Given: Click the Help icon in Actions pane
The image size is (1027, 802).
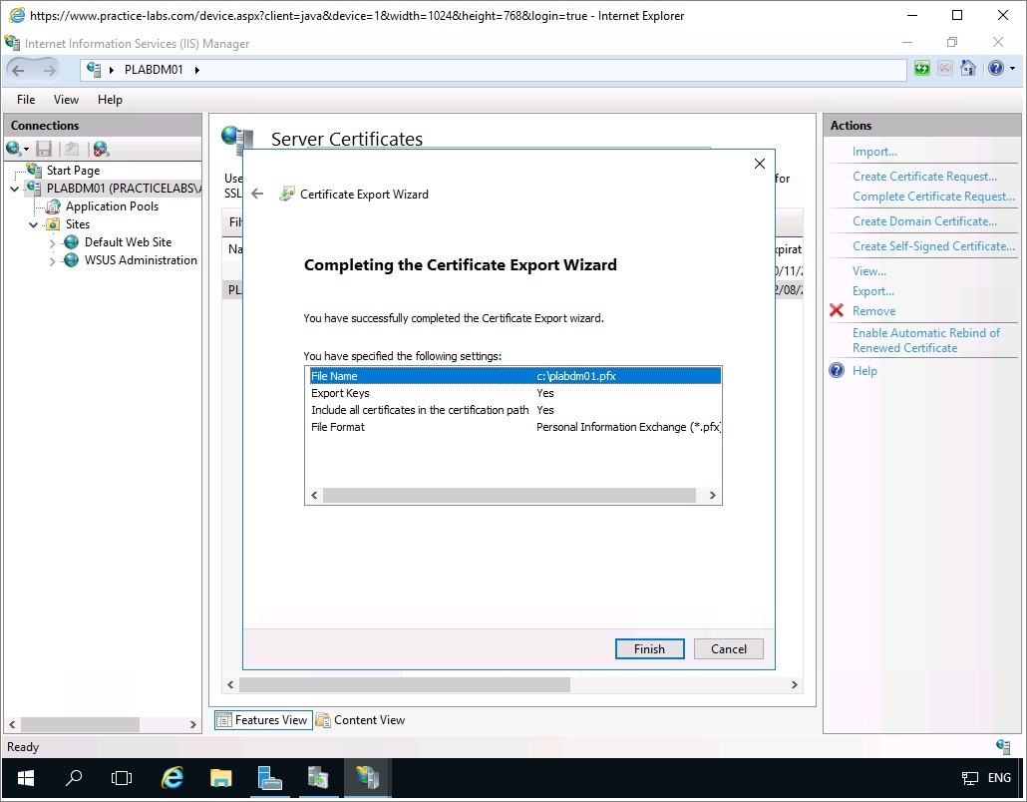Looking at the screenshot, I should tap(837, 371).
